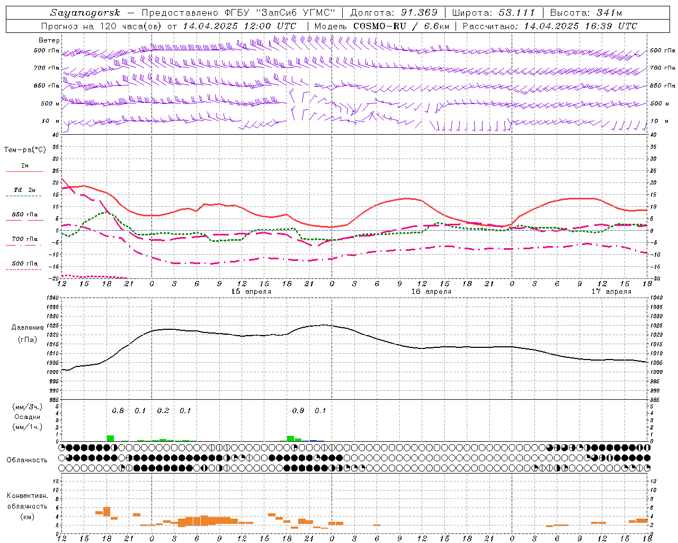Image resolution: width=678 pixels, height=543 pixels.
Task: Click the dotted pink line sample under '500 гПа' legend
Action: click(x=24, y=269)
